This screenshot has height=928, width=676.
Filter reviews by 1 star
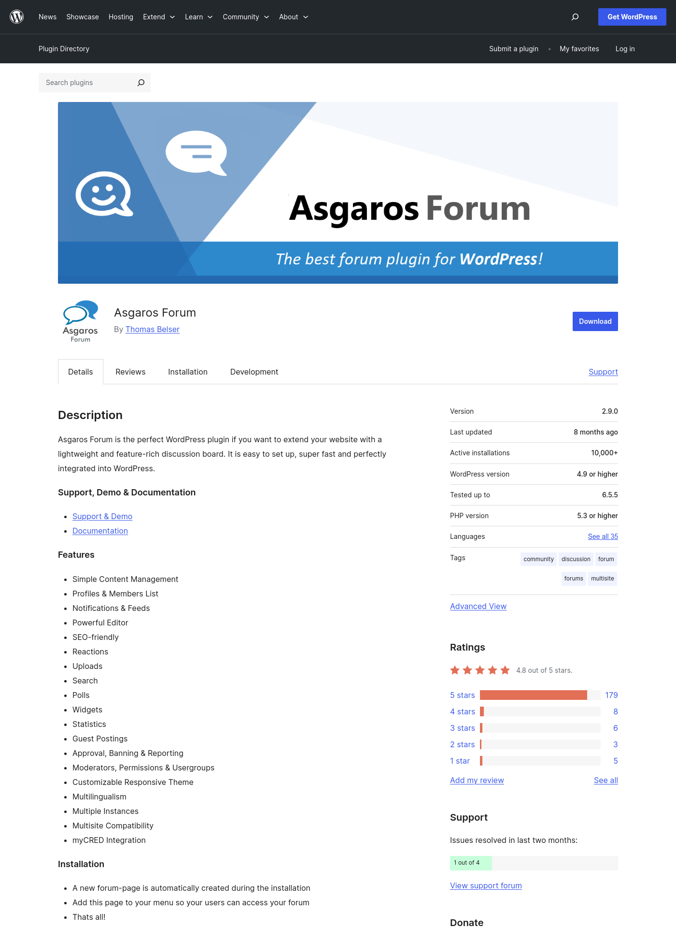[x=460, y=761]
